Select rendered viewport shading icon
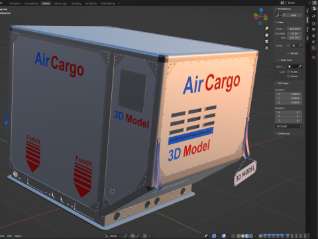Viewport: 318px width, 239px height. (251, 236)
